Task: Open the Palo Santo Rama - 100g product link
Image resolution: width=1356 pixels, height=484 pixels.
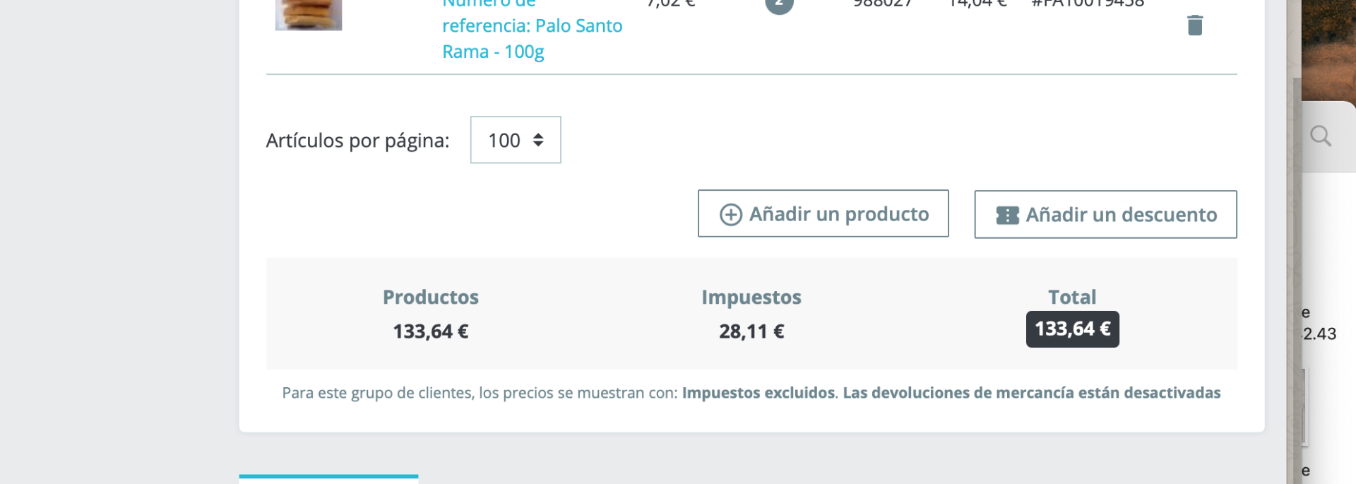Action: (532, 39)
